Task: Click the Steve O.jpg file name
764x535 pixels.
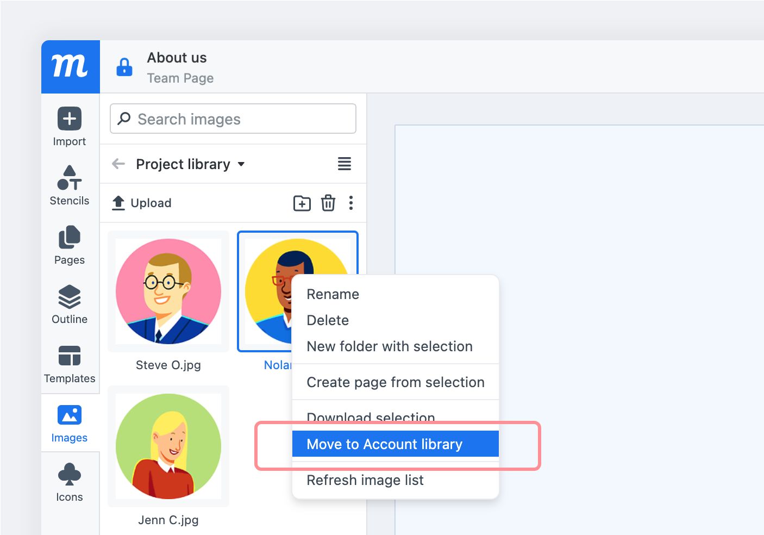Action: tap(168, 365)
